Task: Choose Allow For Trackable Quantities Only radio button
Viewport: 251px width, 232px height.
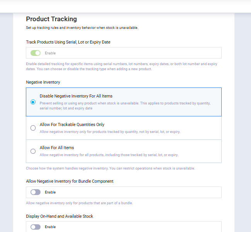Action: [x=33, y=128]
